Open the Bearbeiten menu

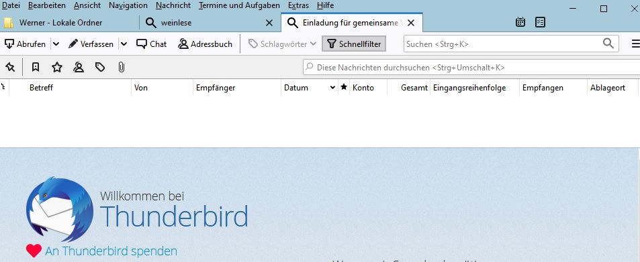pos(47,5)
